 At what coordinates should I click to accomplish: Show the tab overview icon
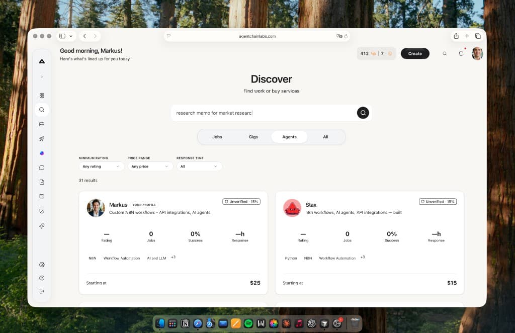[x=478, y=36]
